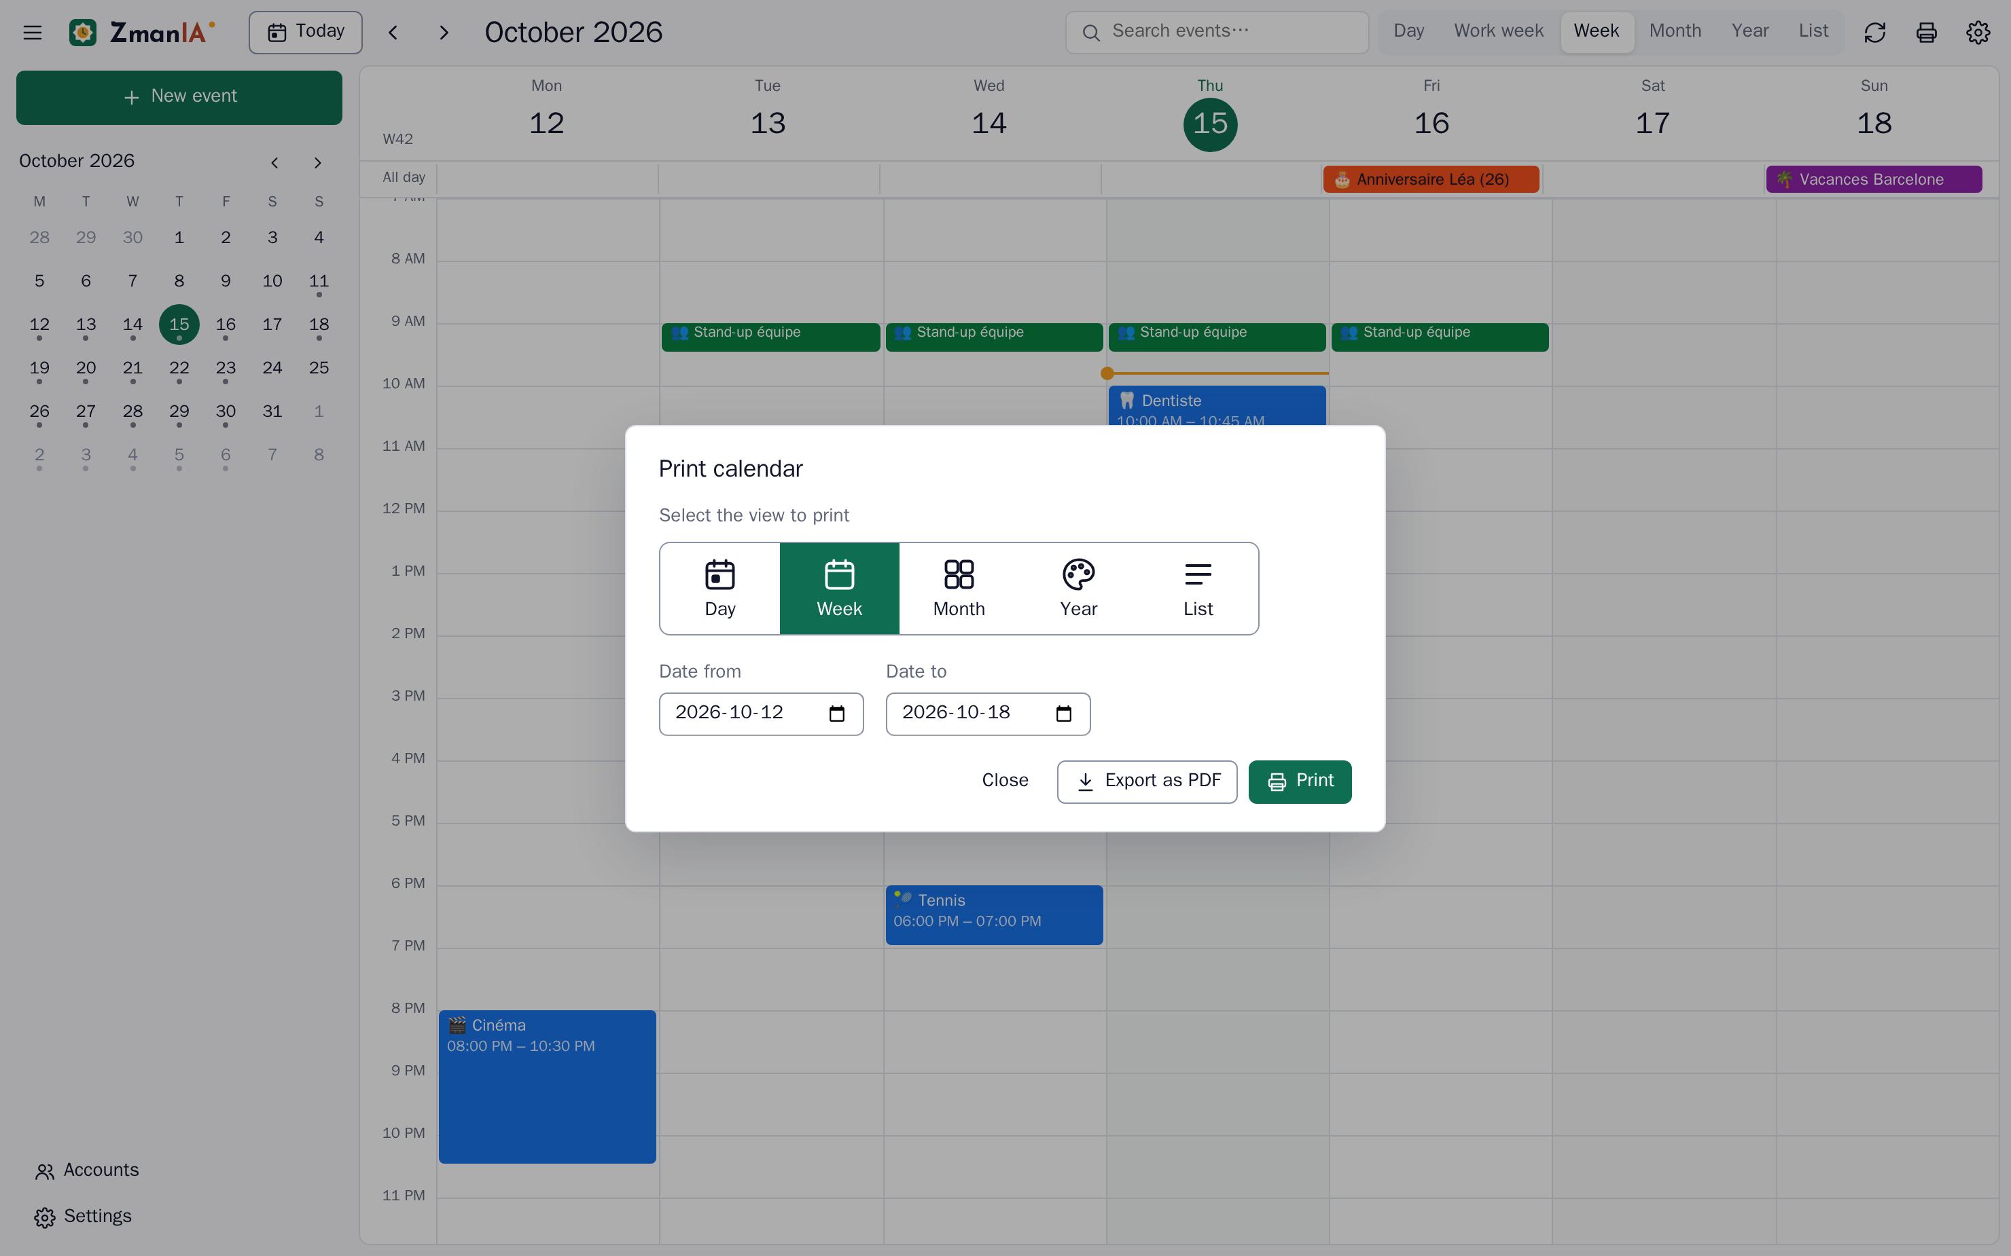
Task: Open Tuesday's Stand-up équipe event
Action: (770, 337)
